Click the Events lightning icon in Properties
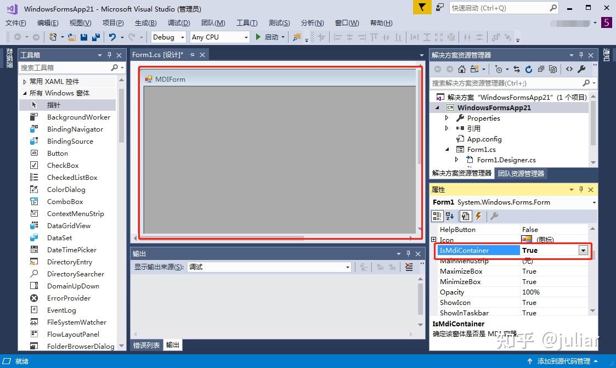 click(x=478, y=216)
